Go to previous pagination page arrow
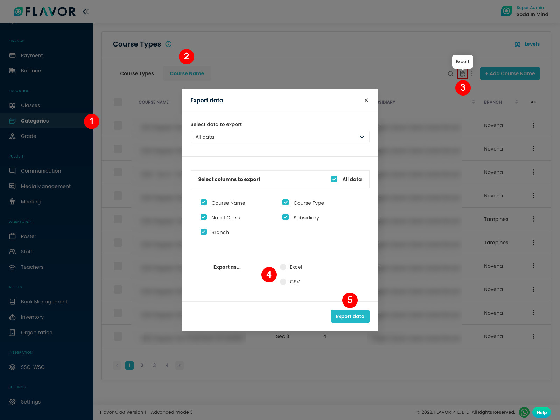Image resolution: width=560 pixels, height=420 pixels. tap(117, 365)
